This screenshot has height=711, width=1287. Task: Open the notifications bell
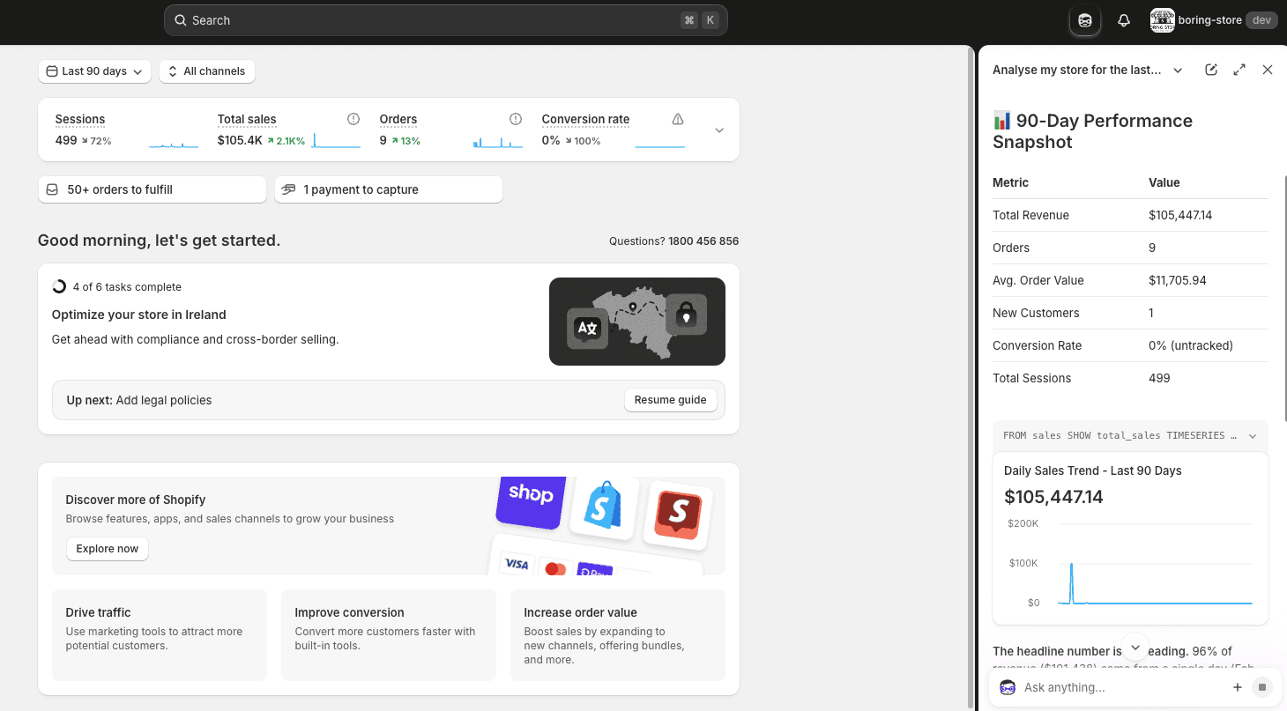(x=1124, y=20)
